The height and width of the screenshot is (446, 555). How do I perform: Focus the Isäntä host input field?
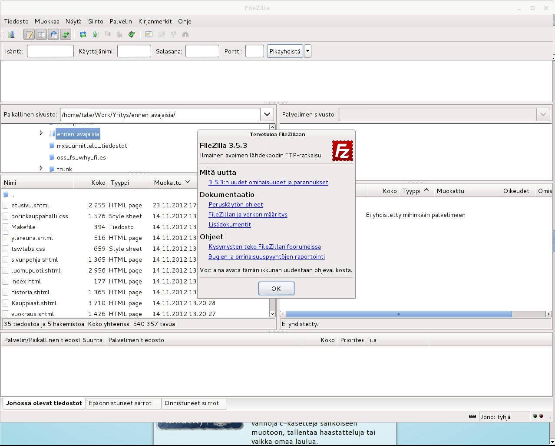[x=50, y=51]
